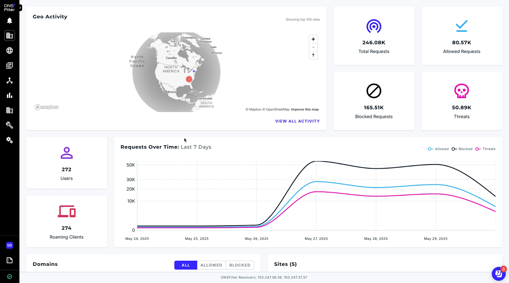The image size is (509, 283).
Task: Open the bar chart reporting icon
Action: click(10, 95)
